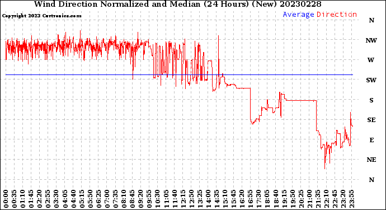Click the '14:00' time label

pyautogui.click(x=208, y=199)
